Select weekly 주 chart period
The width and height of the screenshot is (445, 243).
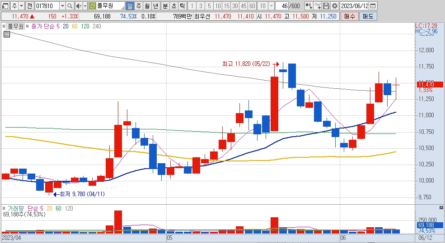coord(138,6)
